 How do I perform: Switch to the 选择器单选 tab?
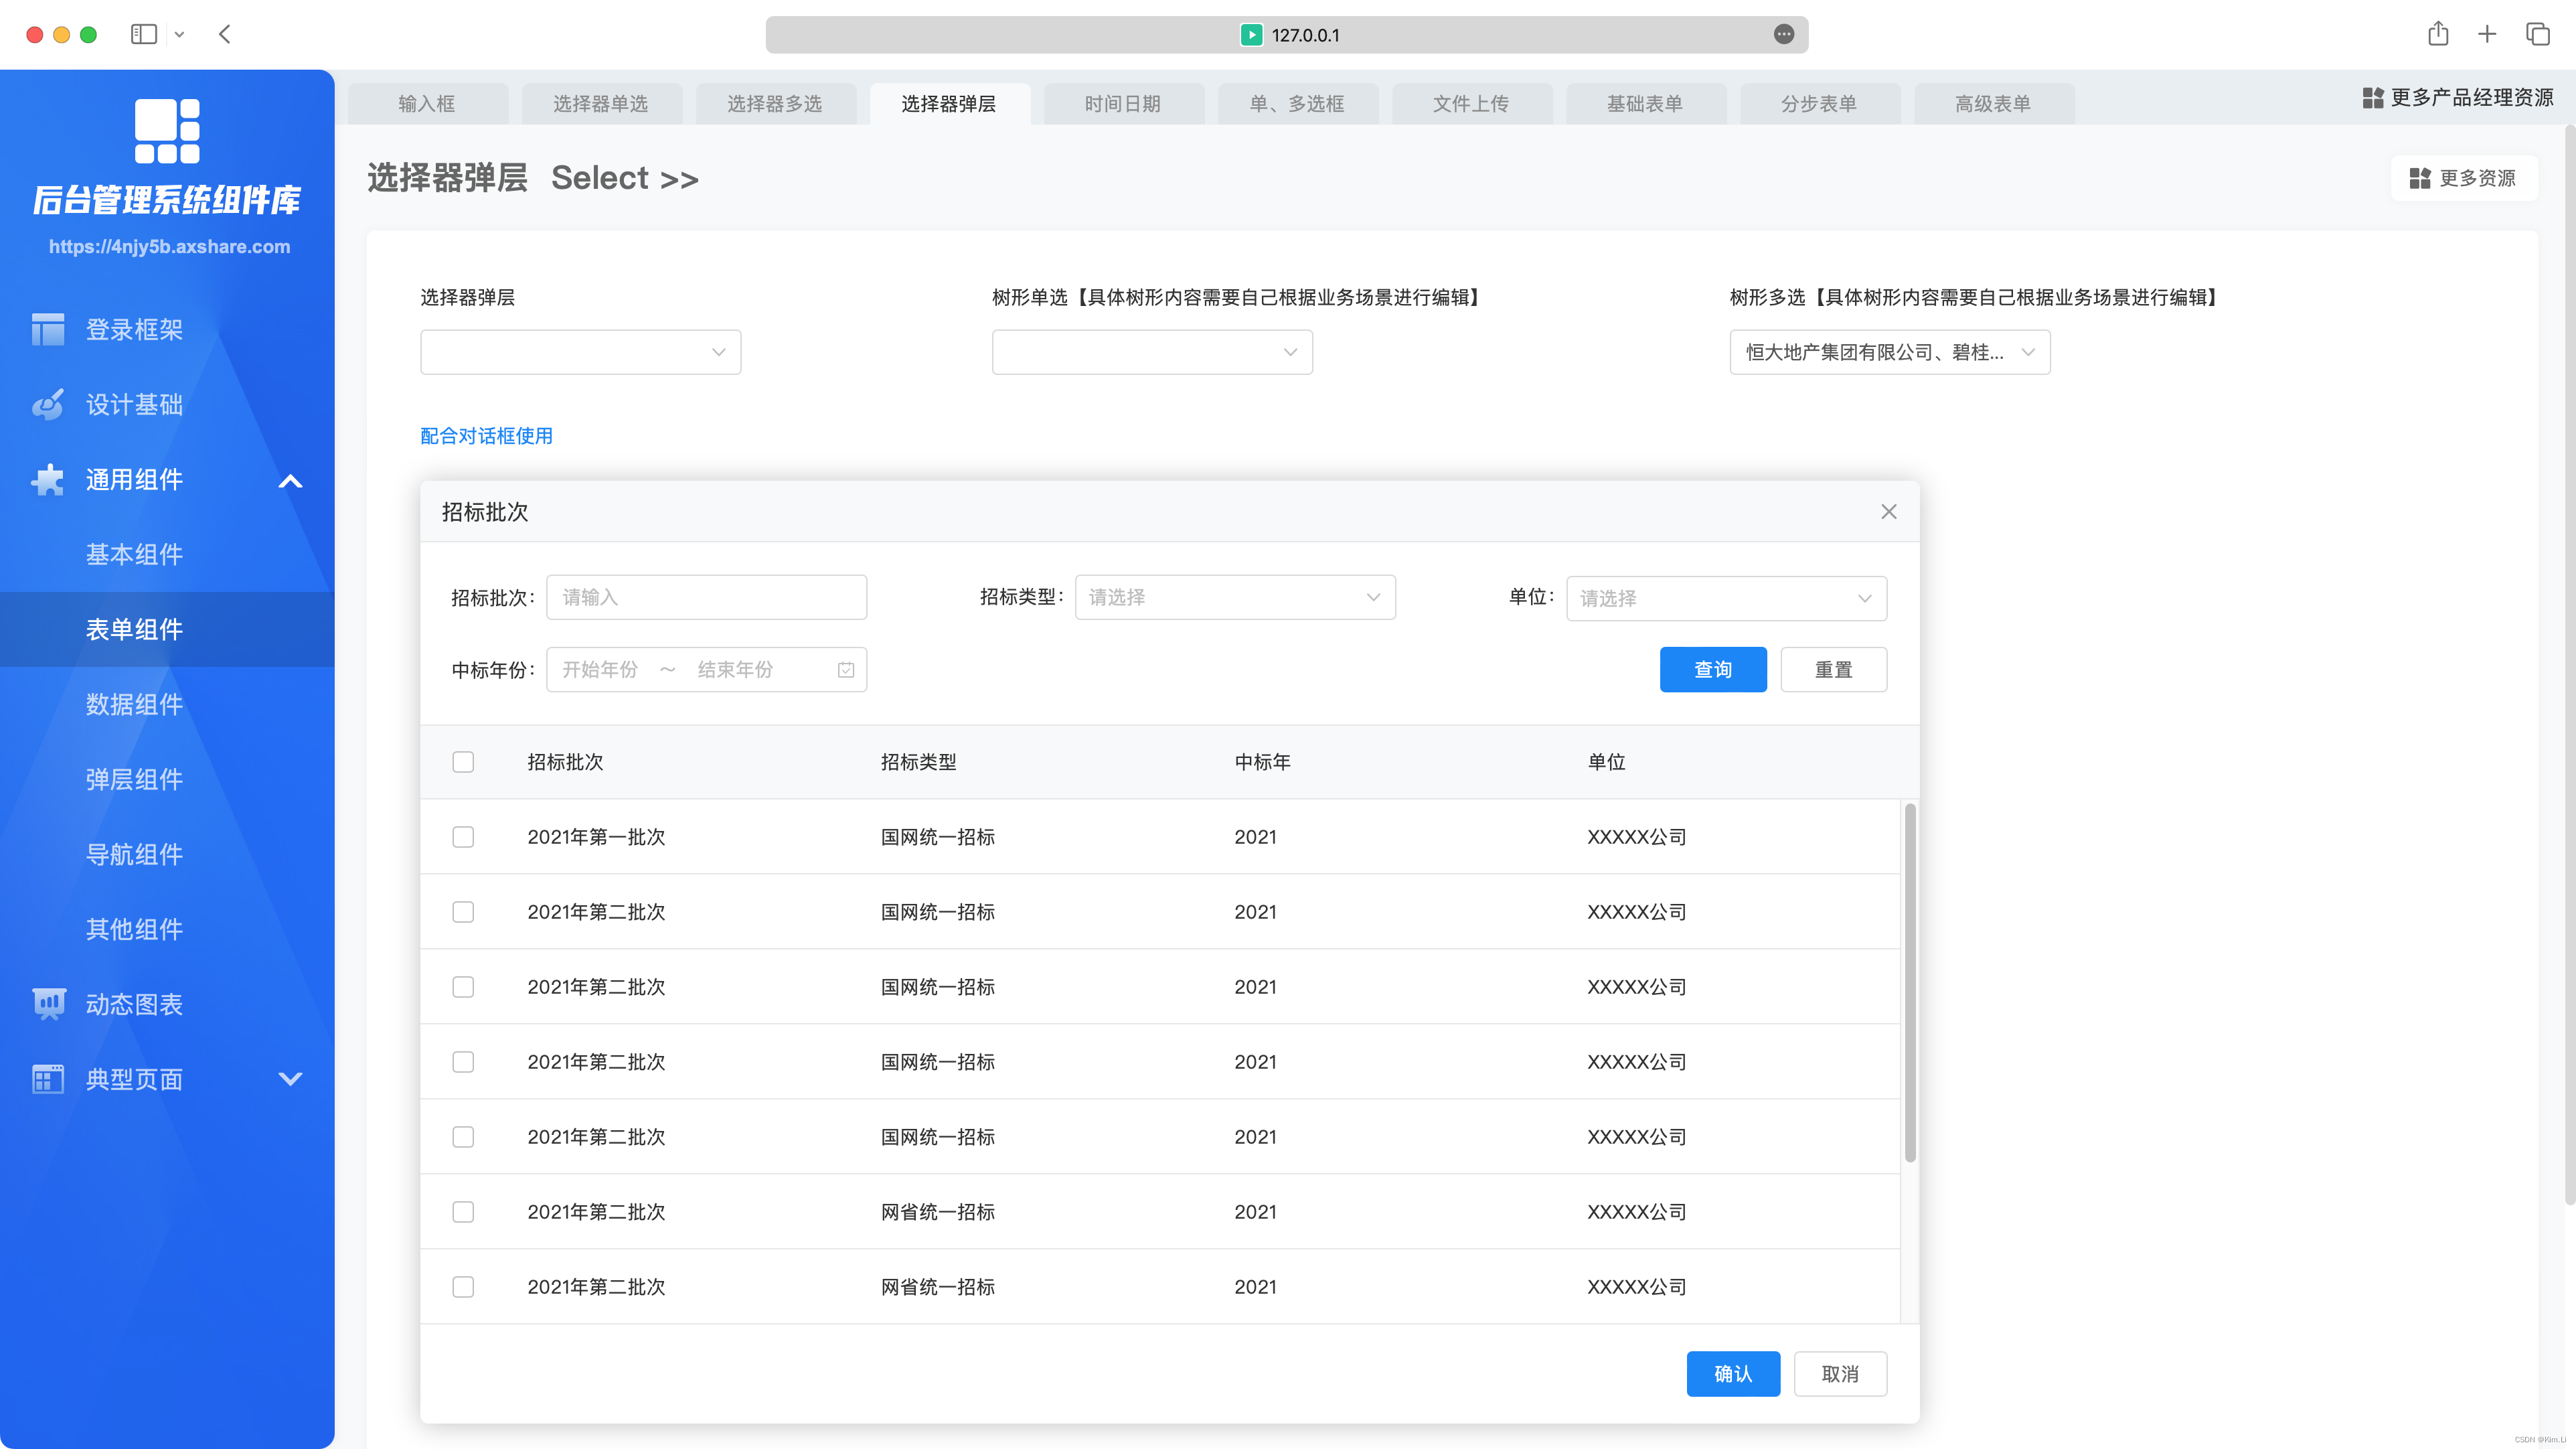point(601,104)
